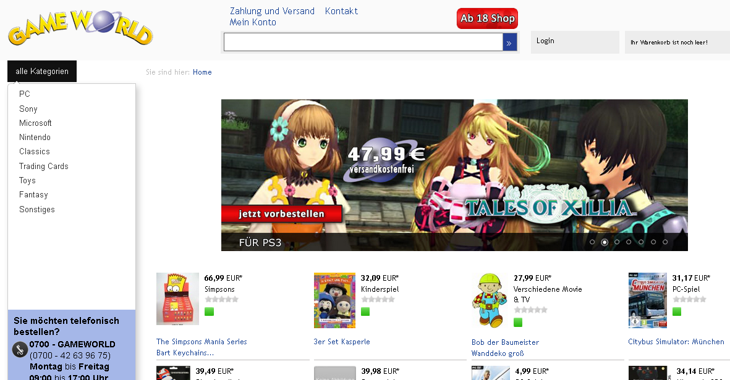
Task: Click the 39,98 EUR price
Action: click(380, 371)
